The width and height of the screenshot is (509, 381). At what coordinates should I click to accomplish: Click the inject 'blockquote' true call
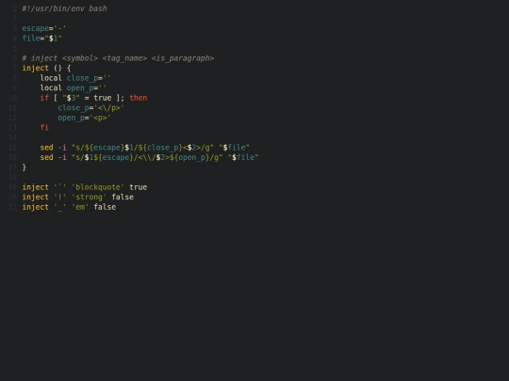pyautogui.click(x=85, y=187)
